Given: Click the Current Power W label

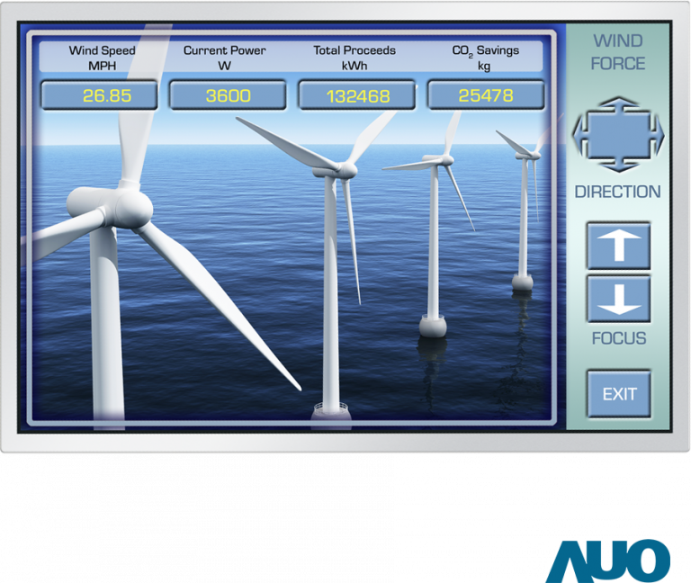Looking at the screenshot, I should pyautogui.click(x=224, y=58).
